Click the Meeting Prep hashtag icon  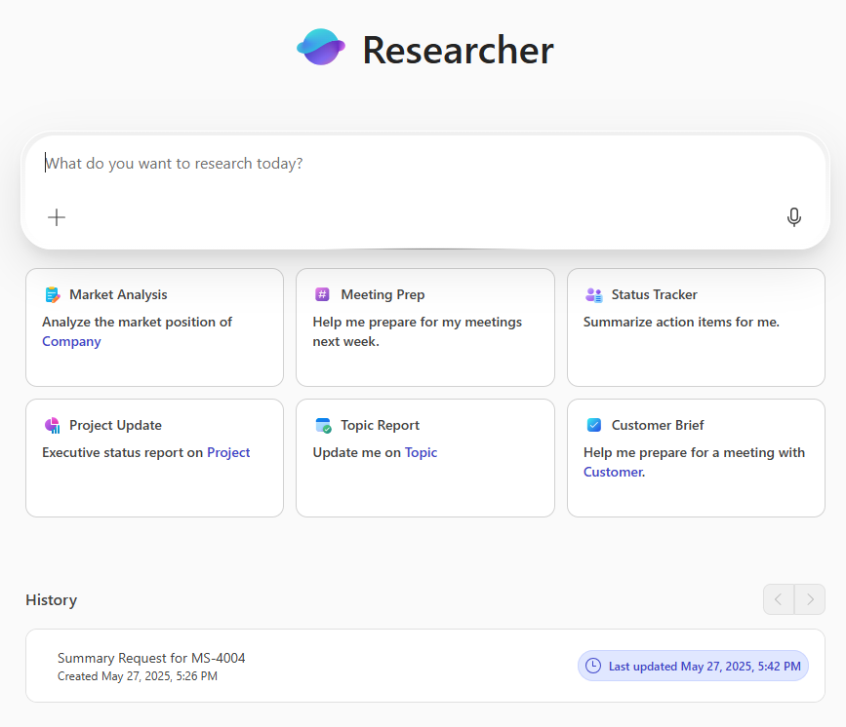coord(323,294)
